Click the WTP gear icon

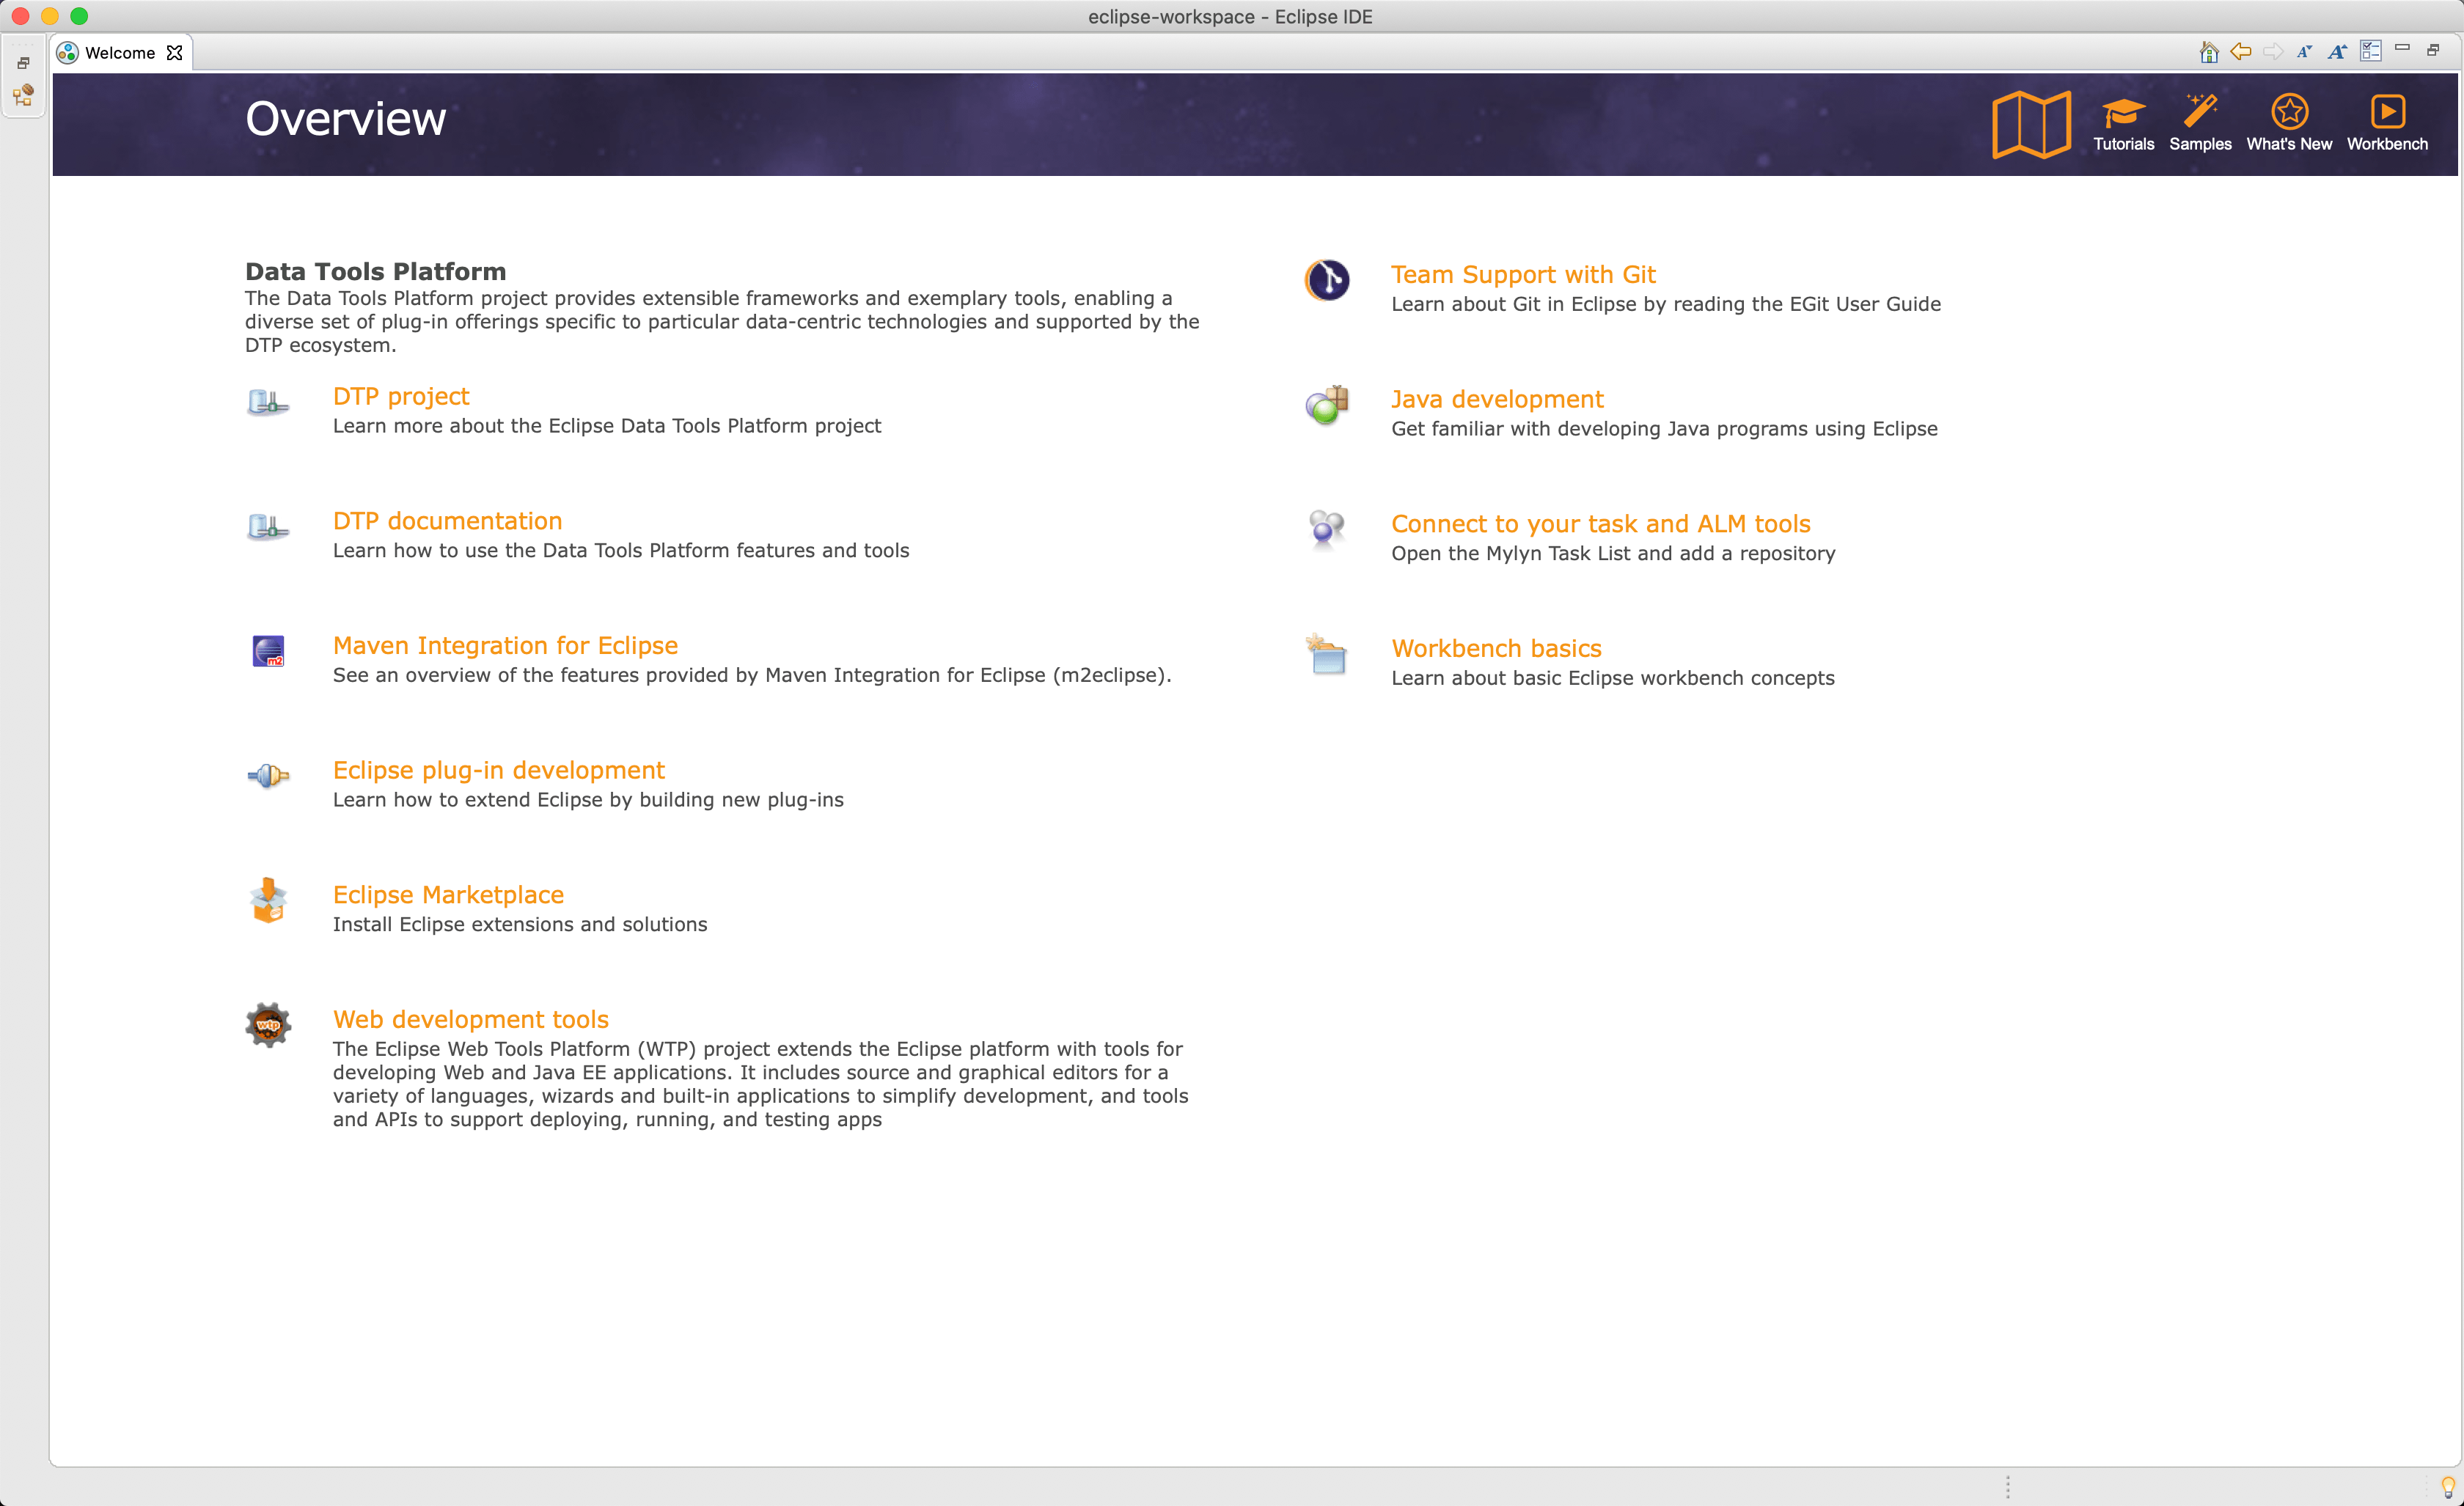click(x=268, y=1025)
